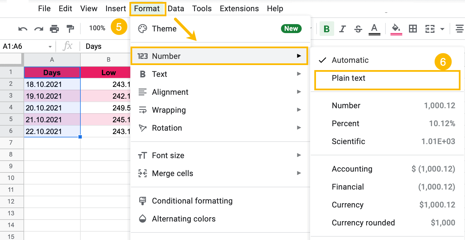Click the Wrapping icon
This screenshot has width=465, height=240.
click(143, 110)
